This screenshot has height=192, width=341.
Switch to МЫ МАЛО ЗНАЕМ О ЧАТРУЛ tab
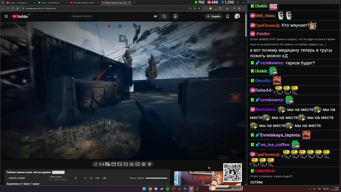[84, 3]
